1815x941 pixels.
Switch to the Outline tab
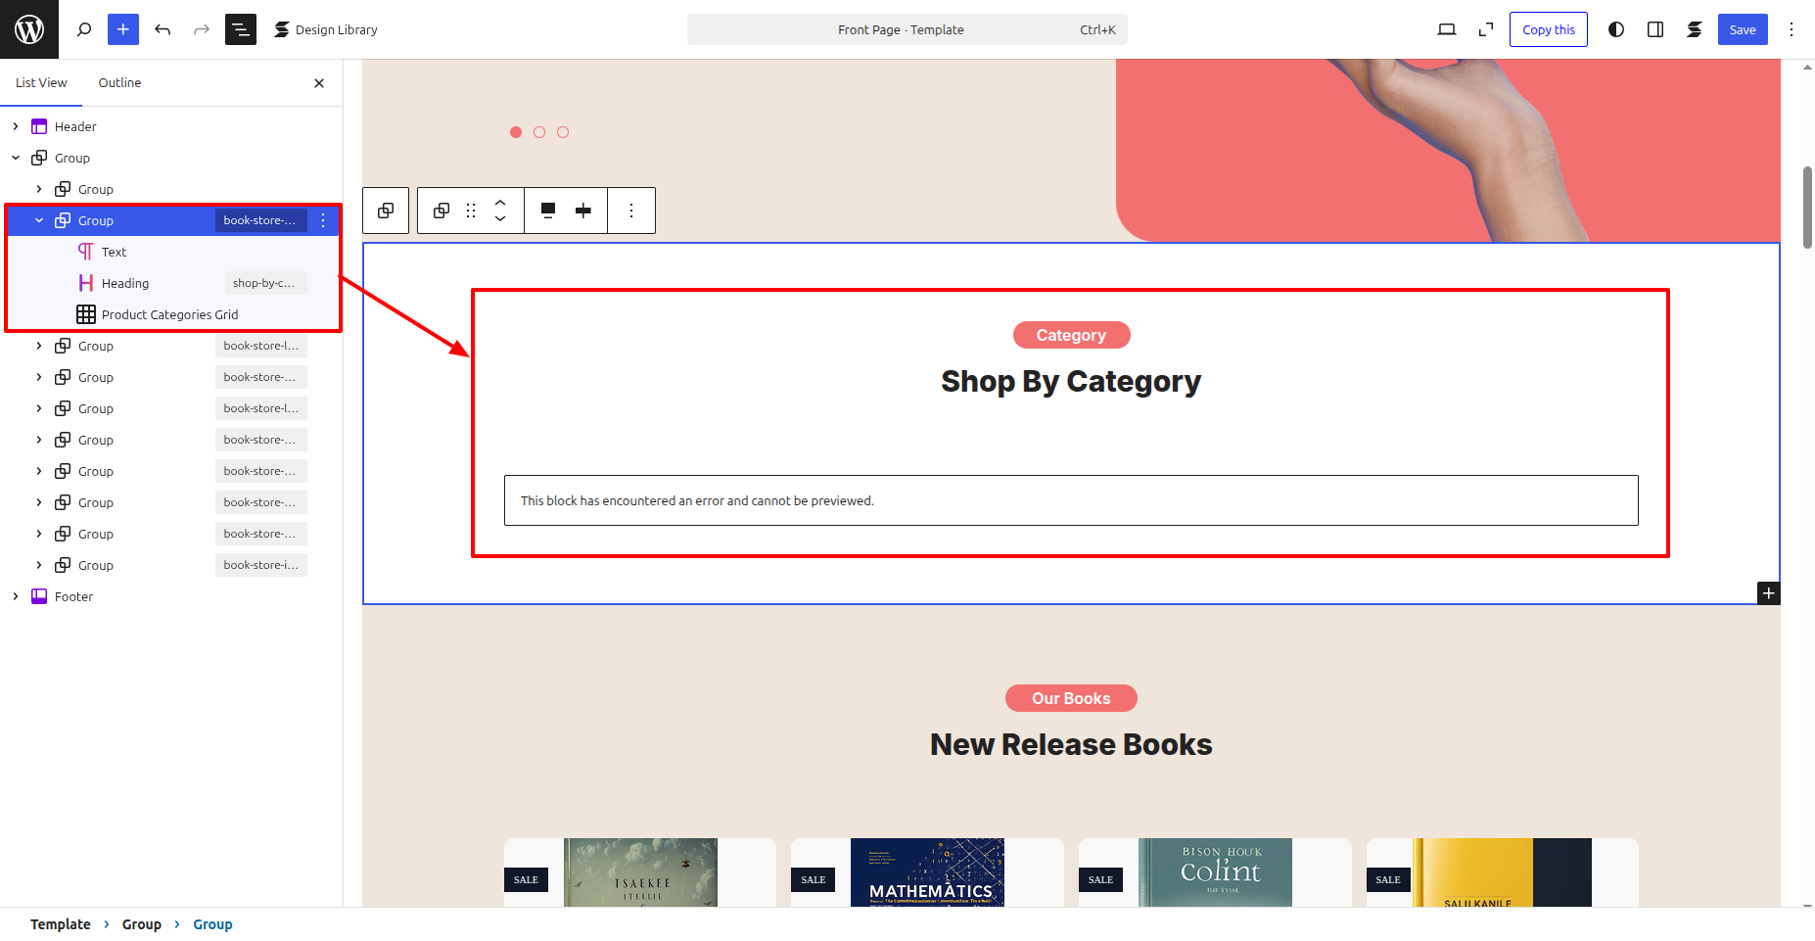tap(119, 83)
